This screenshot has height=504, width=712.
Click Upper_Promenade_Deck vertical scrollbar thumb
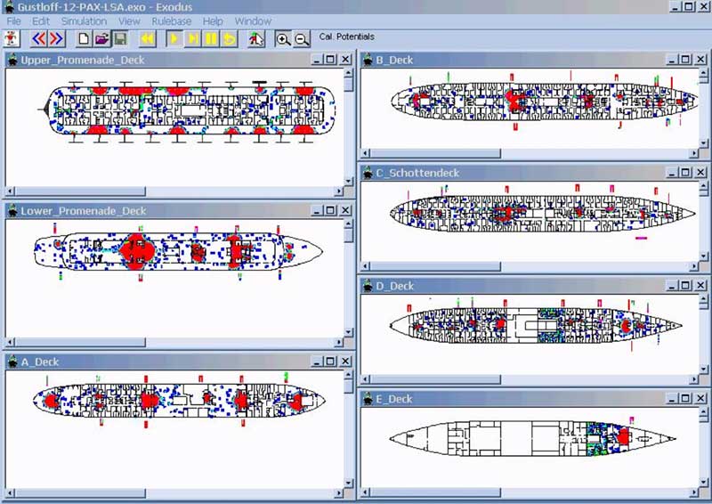click(348, 85)
